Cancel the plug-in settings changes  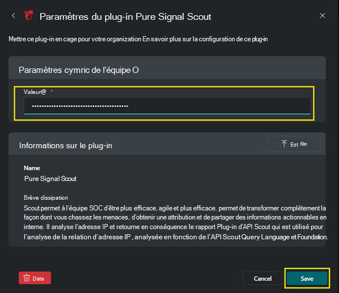pyautogui.click(x=263, y=278)
